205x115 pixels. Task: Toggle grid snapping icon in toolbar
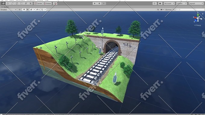click(55, 3)
